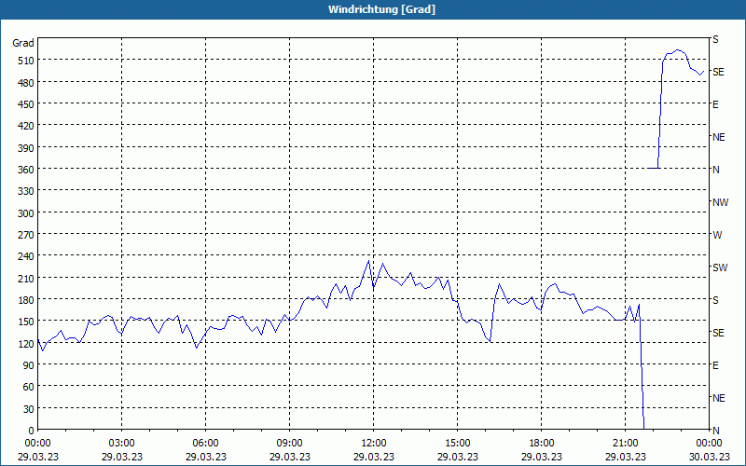Click the 12:00 time axis label
Image resolution: width=746 pixels, height=466 pixels.
(x=374, y=443)
